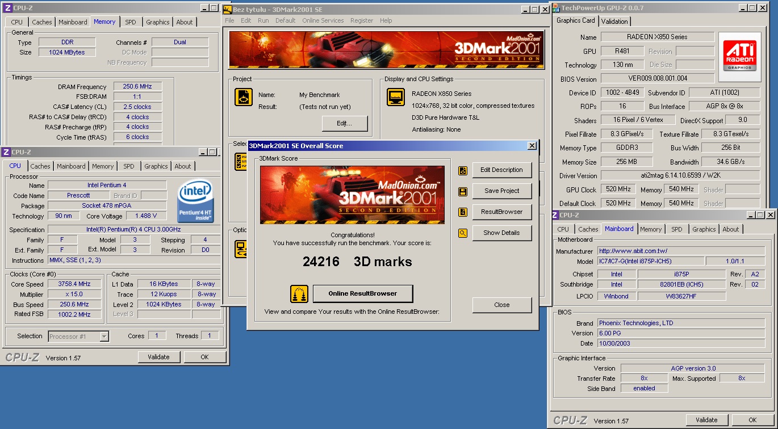Click the Specification Pentium 4 3.00GHz field
The width and height of the screenshot is (778, 429).
134,230
